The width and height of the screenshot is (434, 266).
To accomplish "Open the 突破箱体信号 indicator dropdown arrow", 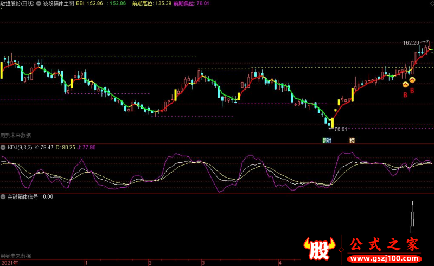I will [3, 197].
